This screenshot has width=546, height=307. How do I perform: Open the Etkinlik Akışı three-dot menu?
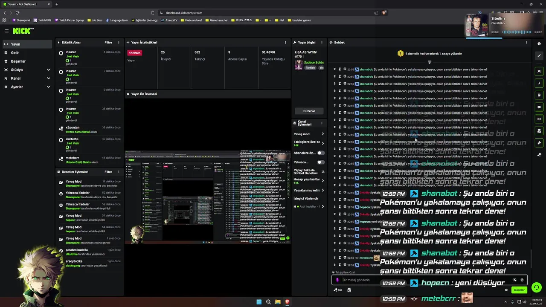(119, 43)
